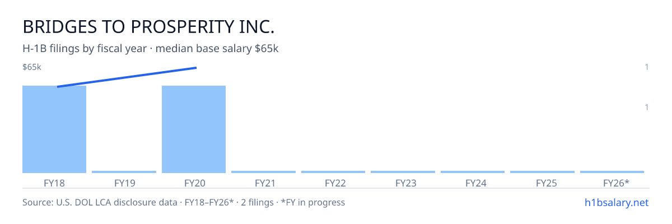The width and height of the screenshot is (672, 224).
Task: Click the FY25 bar stub
Action: click(542, 172)
